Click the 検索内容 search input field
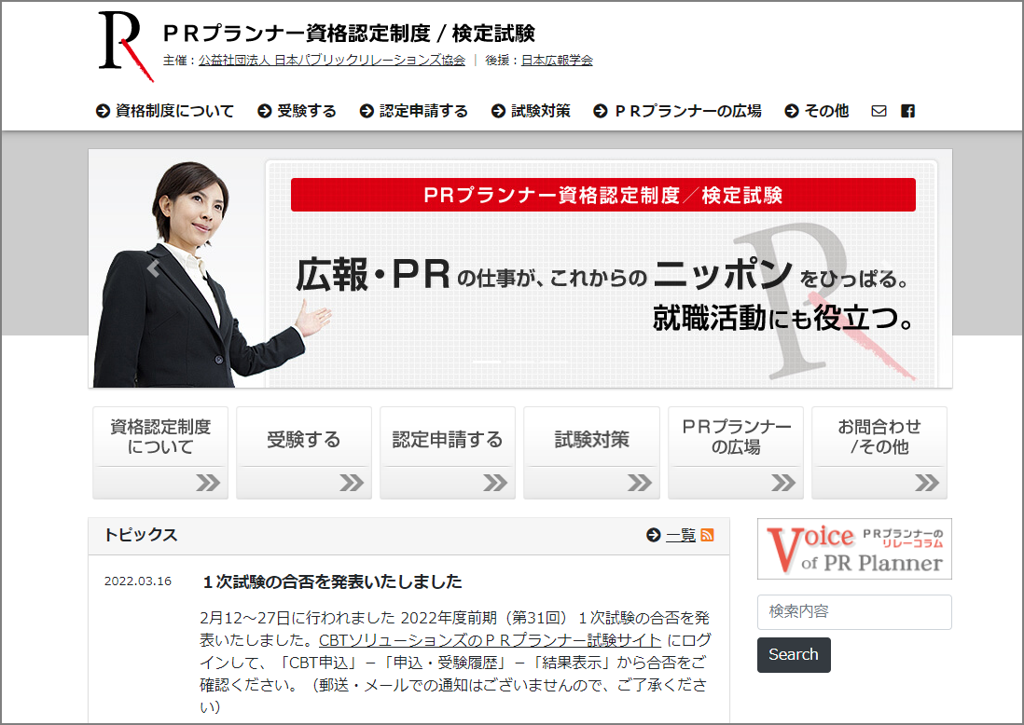This screenshot has height=725, width=1024. pyautogui.click(x=854, y=612)
